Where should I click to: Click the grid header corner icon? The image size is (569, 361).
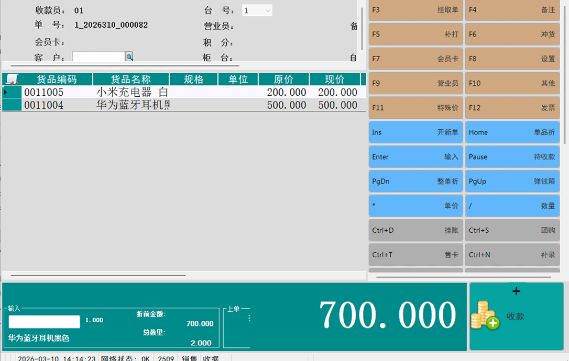click(x=12, y=80)
